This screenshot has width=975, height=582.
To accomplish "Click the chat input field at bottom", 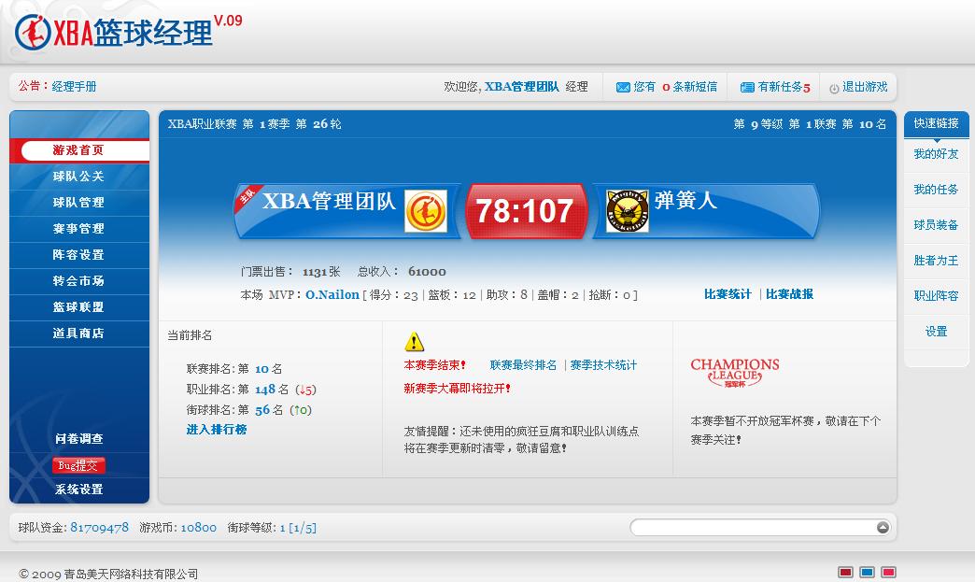I will 752,528.
